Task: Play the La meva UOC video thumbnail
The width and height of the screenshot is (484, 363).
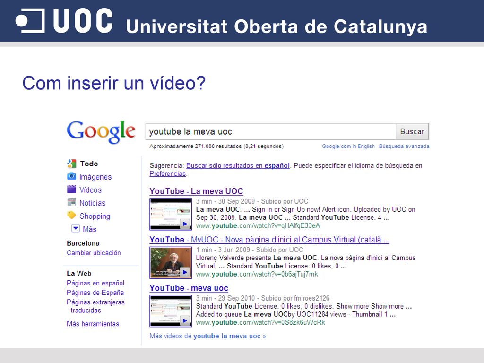Action: 171,214
